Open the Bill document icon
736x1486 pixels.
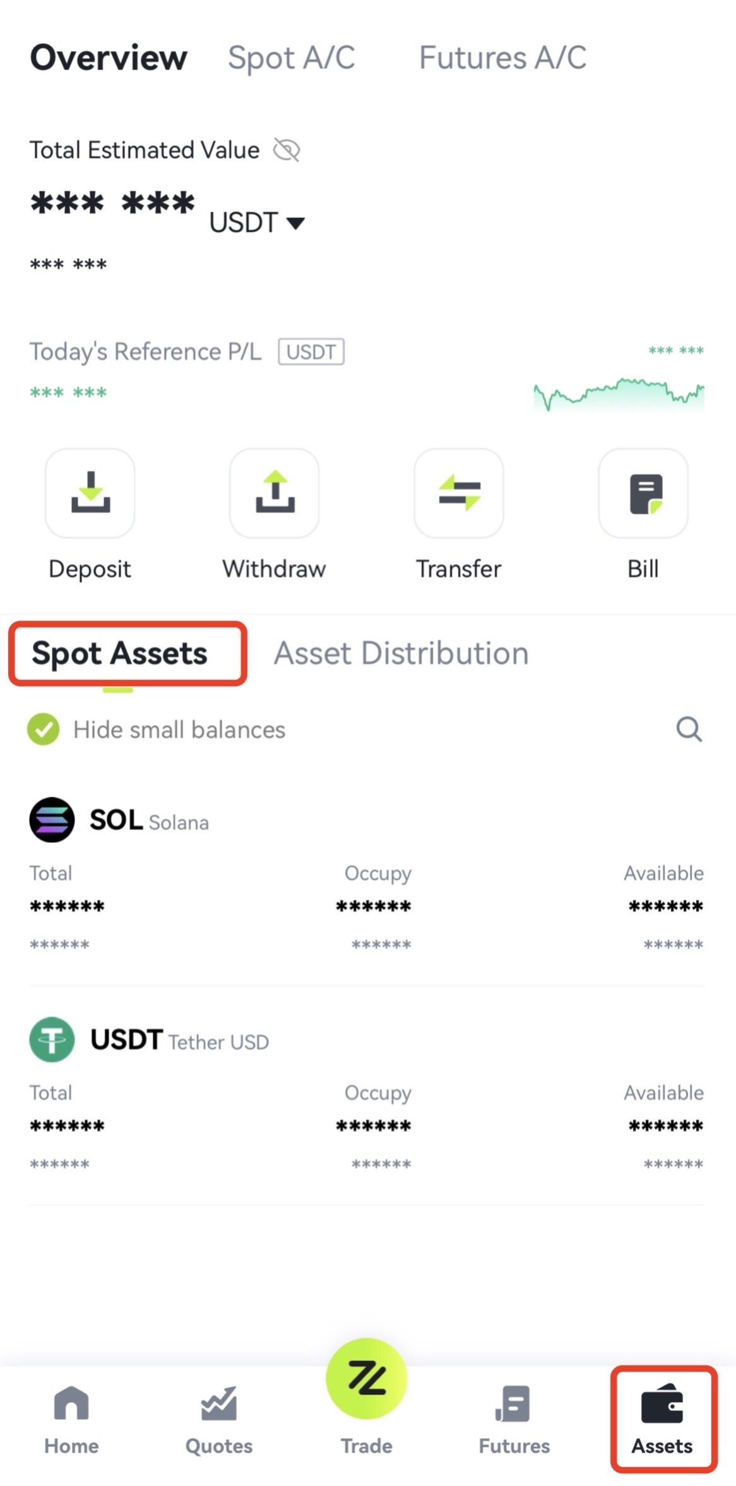coord(643,493)
